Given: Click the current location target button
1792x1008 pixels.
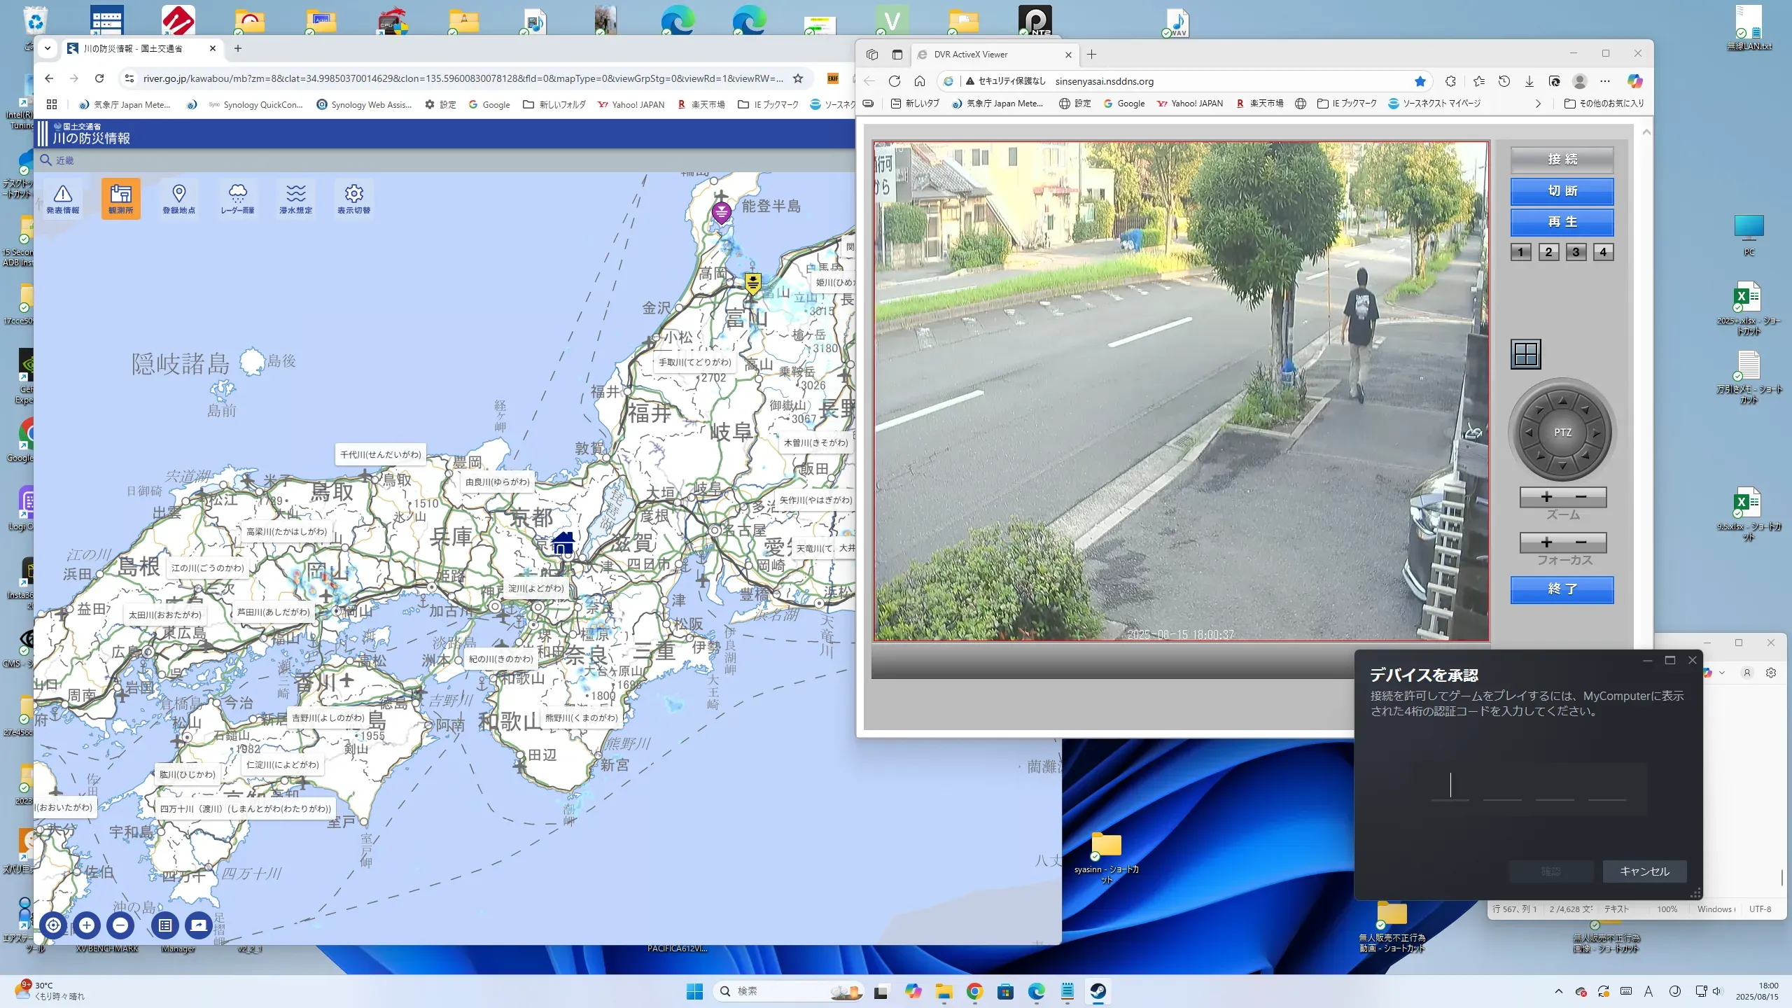Looking at the screenshot, I should (x=53, y=925).
